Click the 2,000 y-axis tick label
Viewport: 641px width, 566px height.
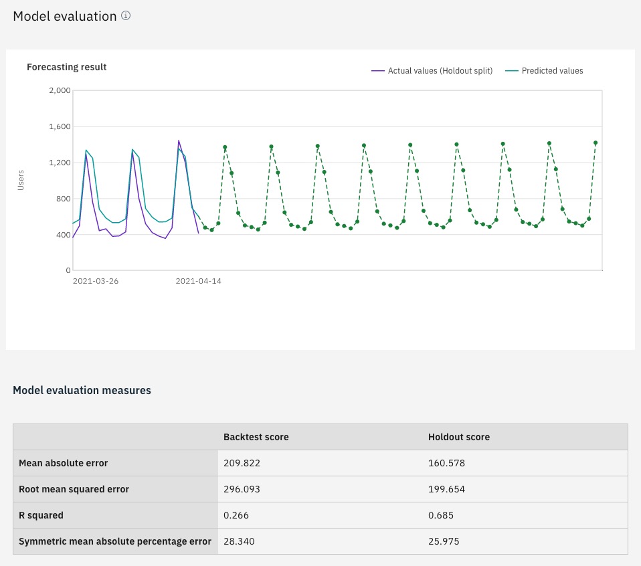pos(60,90)
